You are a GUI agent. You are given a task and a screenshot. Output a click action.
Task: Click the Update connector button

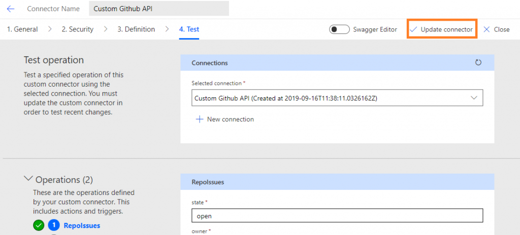(442, 29)
